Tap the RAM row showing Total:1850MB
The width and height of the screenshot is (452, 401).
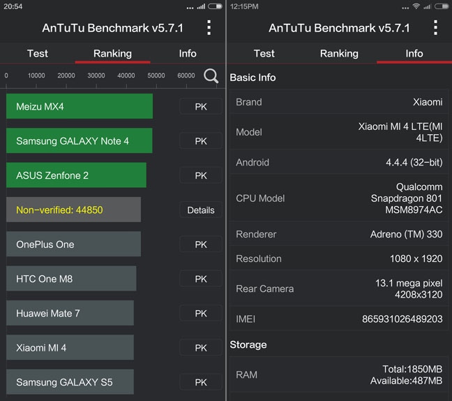pyautogui.click(x=339, y=374)
